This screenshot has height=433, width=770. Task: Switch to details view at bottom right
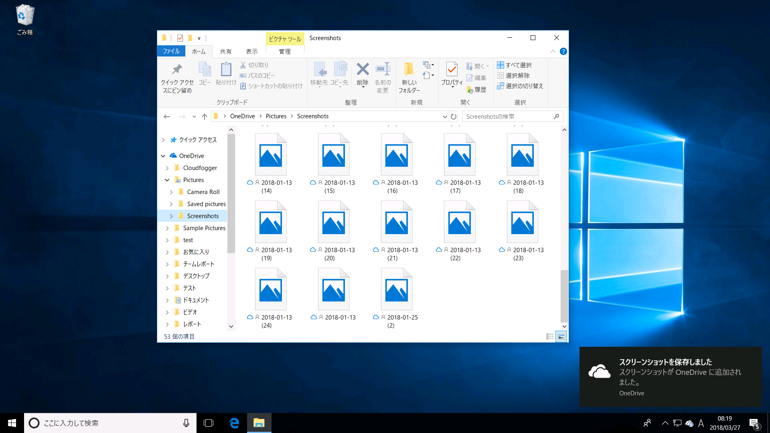549,336
